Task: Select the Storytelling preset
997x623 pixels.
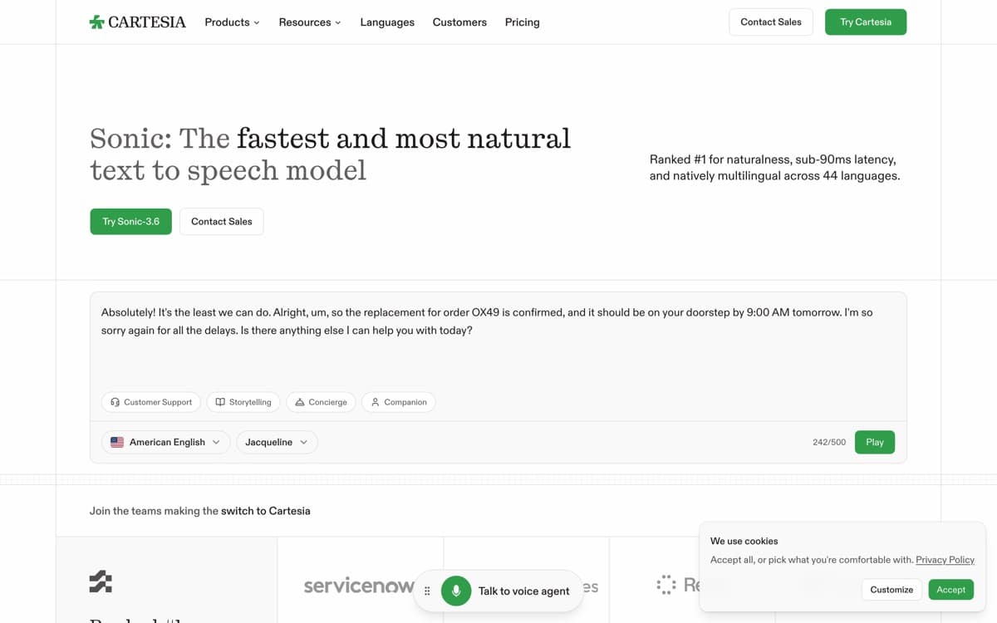Action: click(x=243, y=402)
